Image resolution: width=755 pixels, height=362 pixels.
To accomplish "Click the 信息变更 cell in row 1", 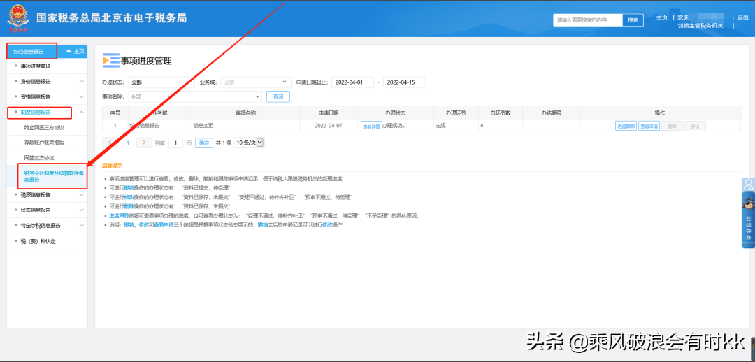I will click(245, 126).
